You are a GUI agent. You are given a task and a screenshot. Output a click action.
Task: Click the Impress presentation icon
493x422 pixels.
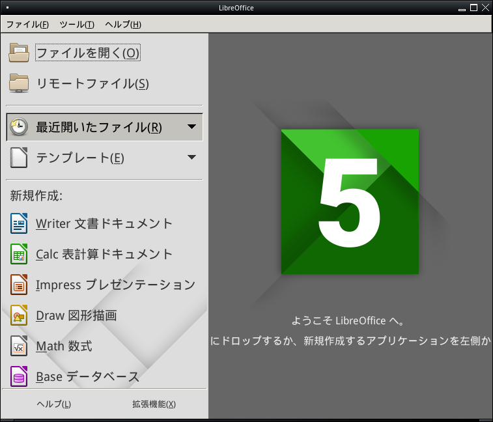(x=19, y=285)
